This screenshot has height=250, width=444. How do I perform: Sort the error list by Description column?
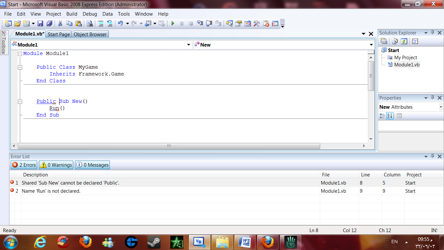(170, 175)
